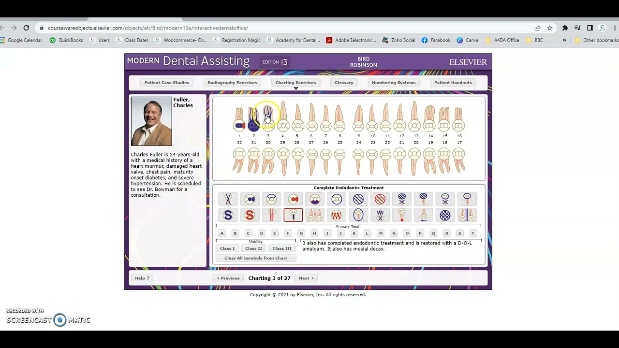
Task: Open the Charting Exercises tab
Action: [x=295, y=83]
